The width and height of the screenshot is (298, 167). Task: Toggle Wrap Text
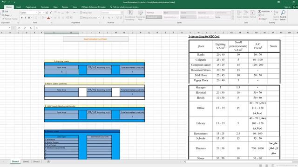pos(86,13)
